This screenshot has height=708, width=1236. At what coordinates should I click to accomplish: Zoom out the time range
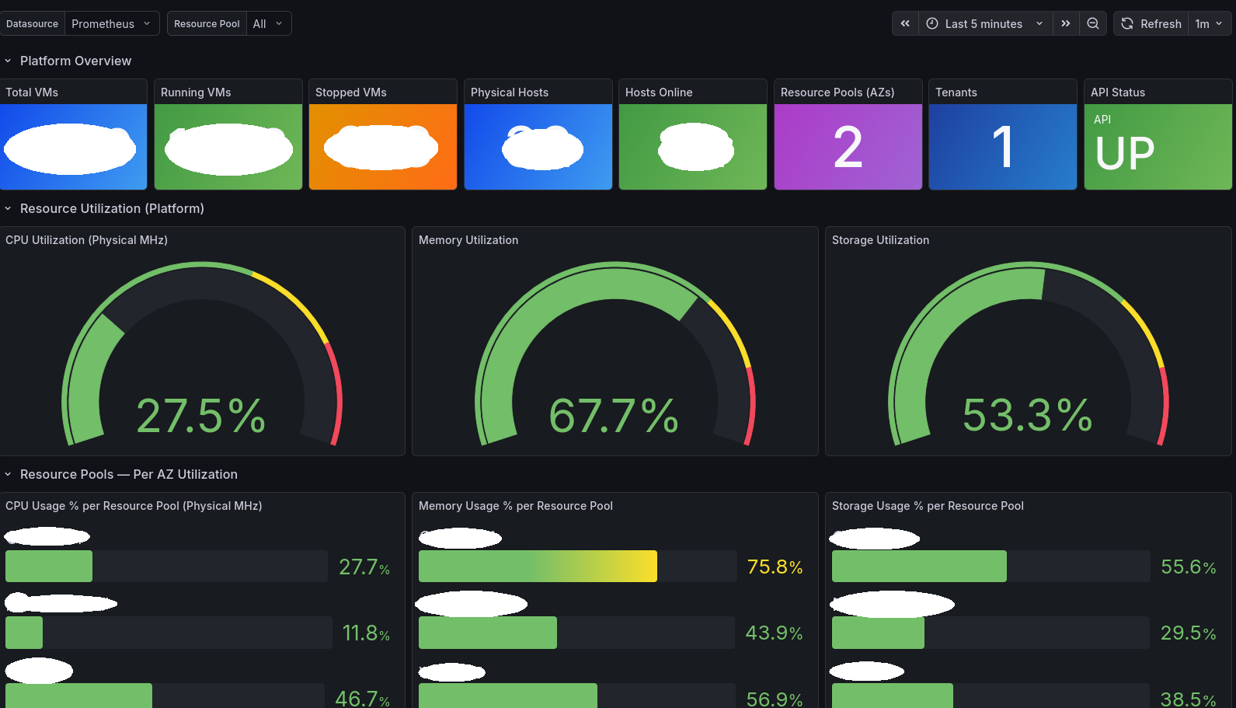tap(1093, 23)
